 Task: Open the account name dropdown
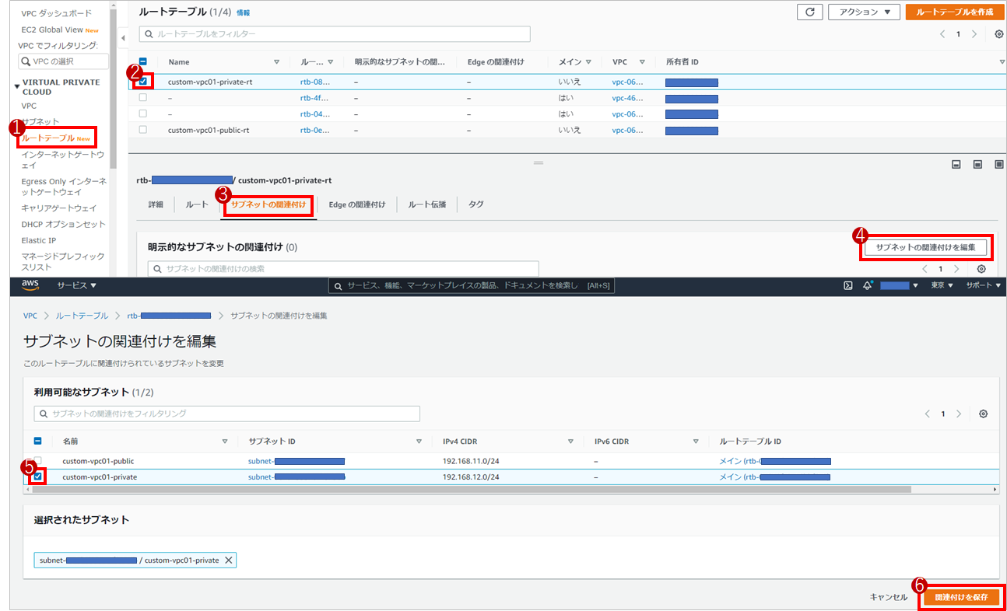(900, 285)
